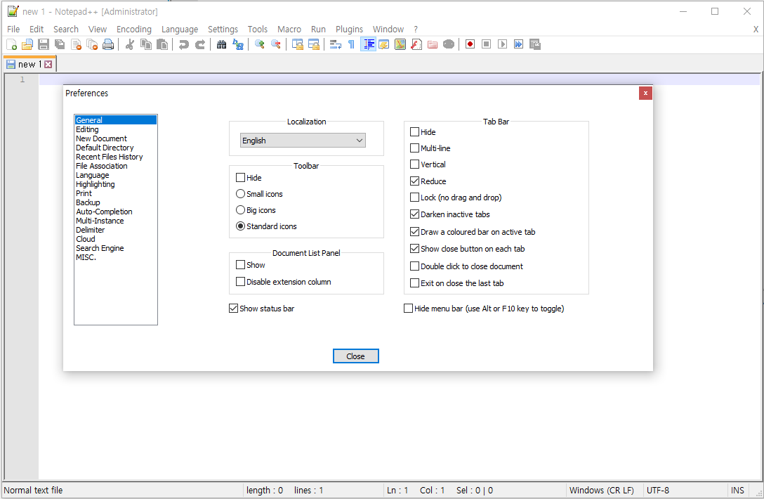Click the Stop Recording macro icon
The image size is (764, 499).
pos(486,45)
